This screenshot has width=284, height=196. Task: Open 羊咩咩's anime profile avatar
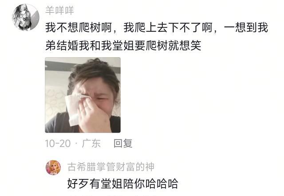26,17
